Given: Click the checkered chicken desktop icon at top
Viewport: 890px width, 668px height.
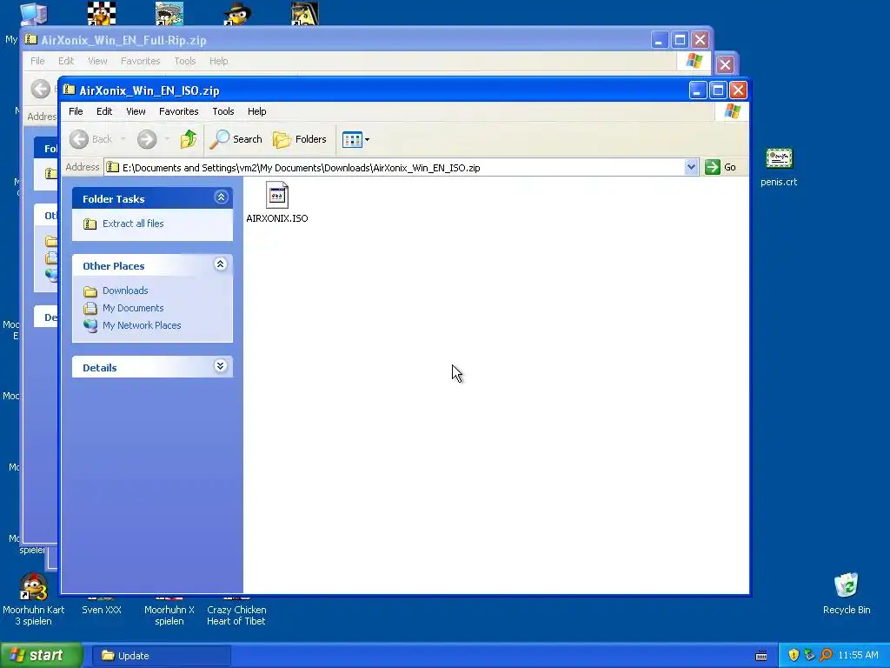Looking at the screenshot, I should (102, 13).
